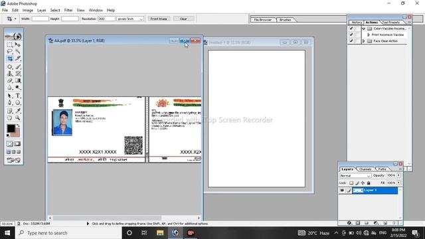Select the Clone Stamp tool

10,74
